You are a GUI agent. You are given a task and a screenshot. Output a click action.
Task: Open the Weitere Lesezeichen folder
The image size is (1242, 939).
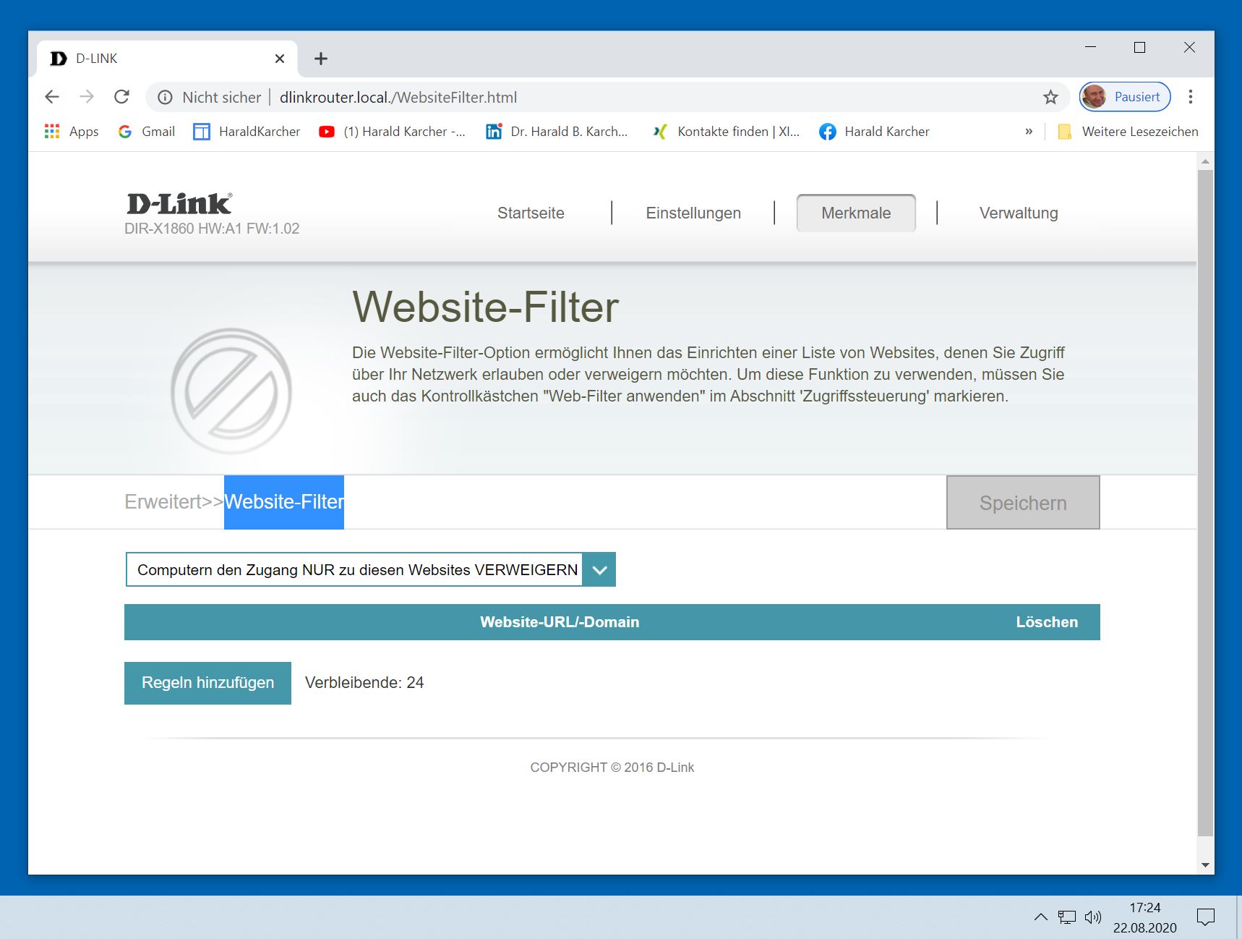pos(1127,132)
